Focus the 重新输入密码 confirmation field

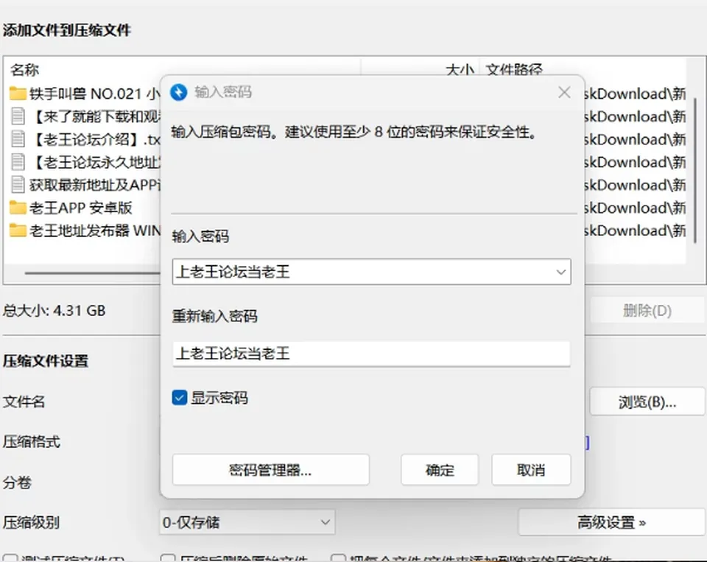371,353
